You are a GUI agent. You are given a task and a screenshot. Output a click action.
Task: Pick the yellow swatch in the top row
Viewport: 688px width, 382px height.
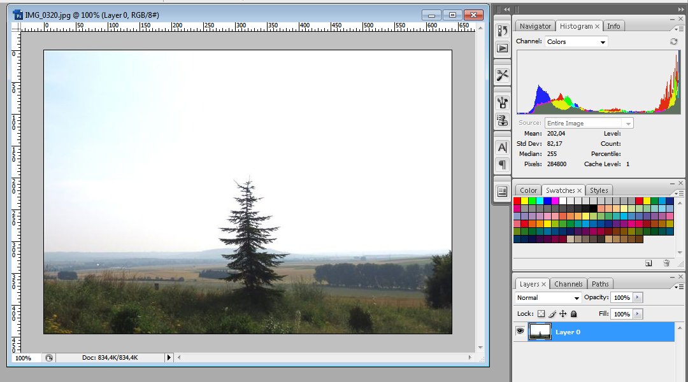525,201
